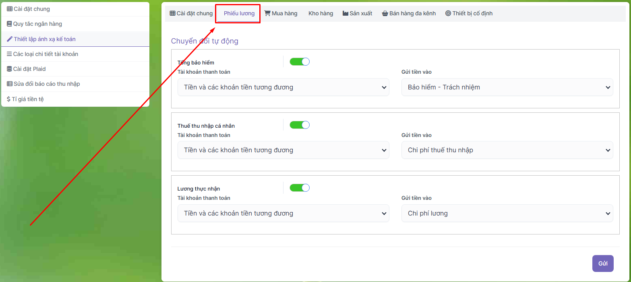
Task: Switch to the Kho hàng tab
Action: point(321,13)
